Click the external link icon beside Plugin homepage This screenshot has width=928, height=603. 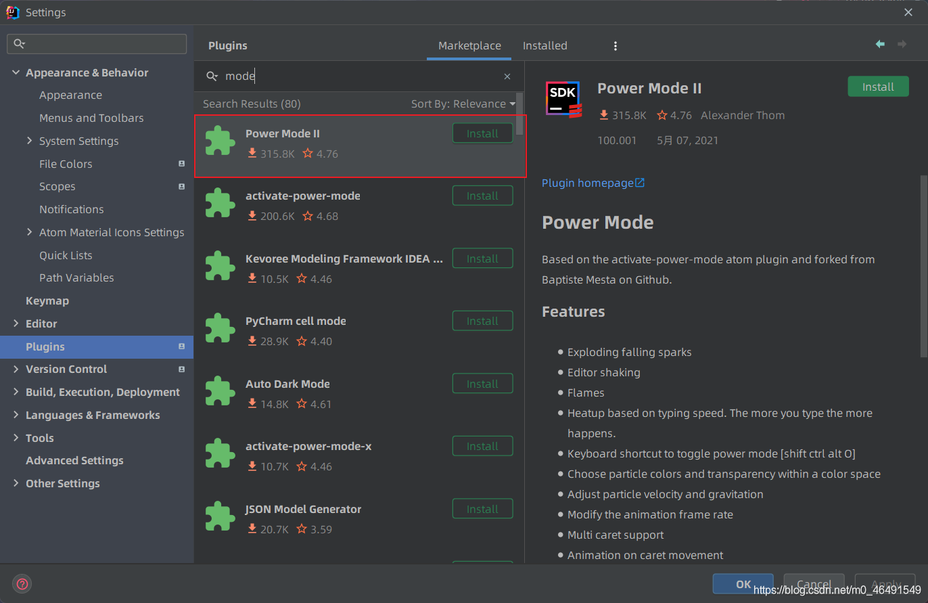pos(640,183)
